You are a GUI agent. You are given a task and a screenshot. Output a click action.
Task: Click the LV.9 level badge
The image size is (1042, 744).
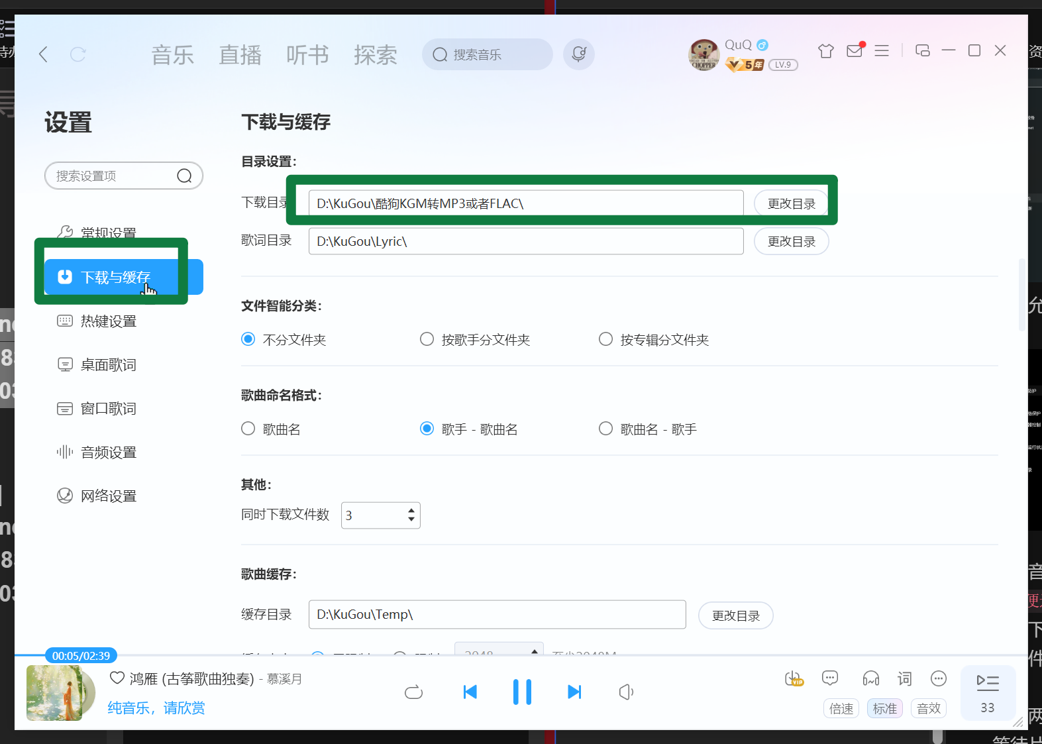tap(783, 65)
